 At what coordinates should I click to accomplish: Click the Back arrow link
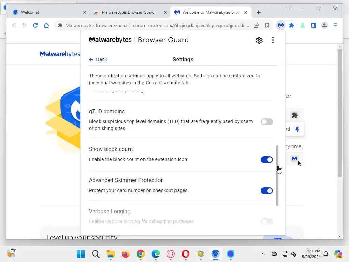click(x=98, y=59)
